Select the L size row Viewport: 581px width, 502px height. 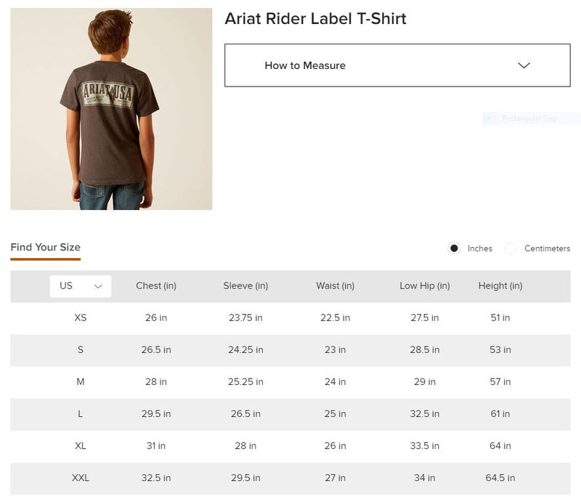pyautogui.click(x=82, y=414)
